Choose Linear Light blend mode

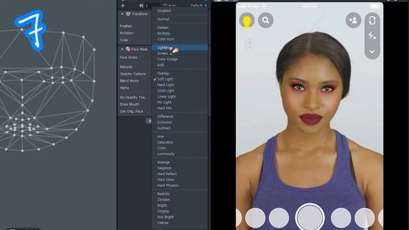(x=166, y=96)
